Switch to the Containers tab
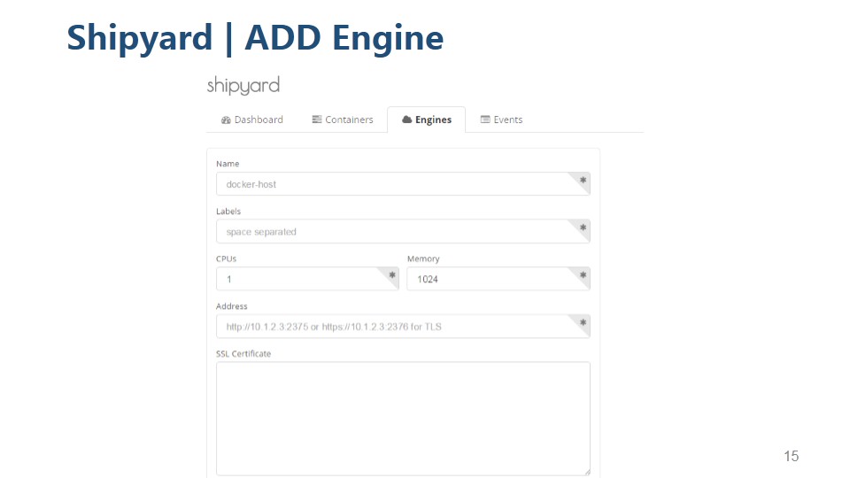850x478 pixels. tap(343, 119)
